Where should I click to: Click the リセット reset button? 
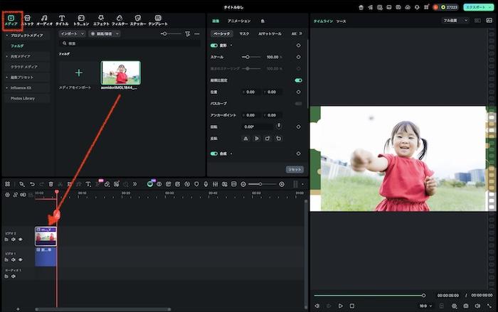tap(295, 169)
